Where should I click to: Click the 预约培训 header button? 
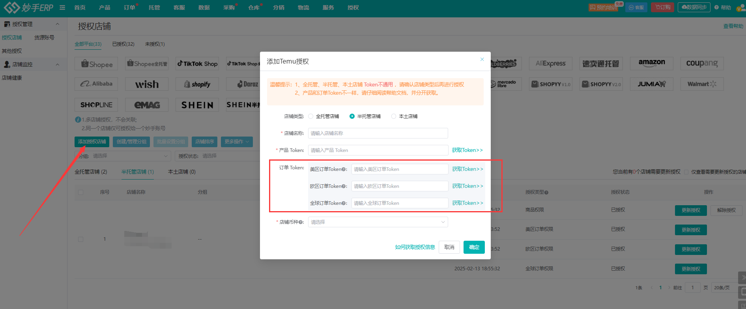(604, 7)
